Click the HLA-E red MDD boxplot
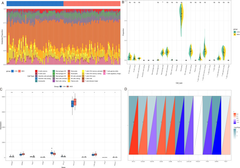This screenshot has width=240, height=168. [74, 102]
